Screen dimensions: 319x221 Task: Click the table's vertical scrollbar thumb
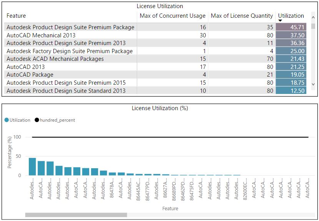[x=313, y=26]
